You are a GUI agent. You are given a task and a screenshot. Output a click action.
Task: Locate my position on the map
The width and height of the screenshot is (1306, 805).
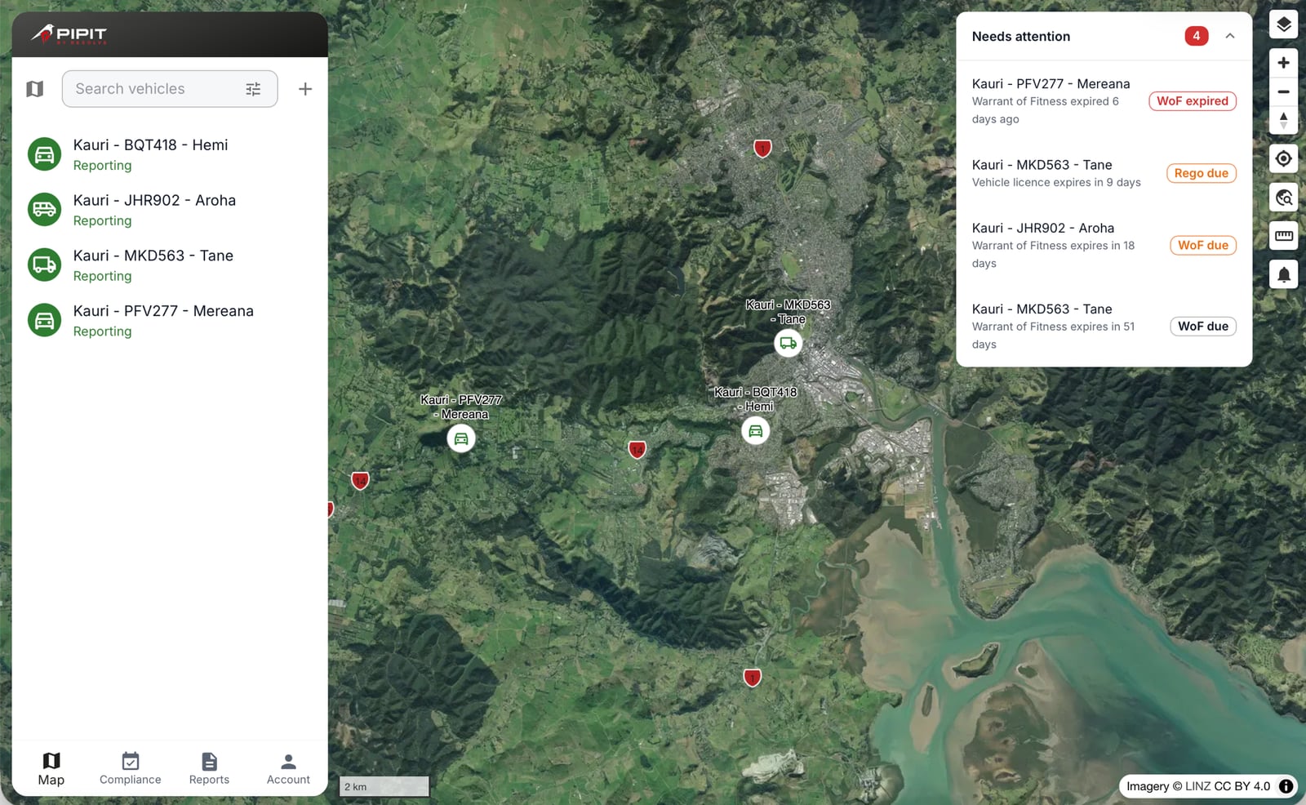coord(1283,158)
